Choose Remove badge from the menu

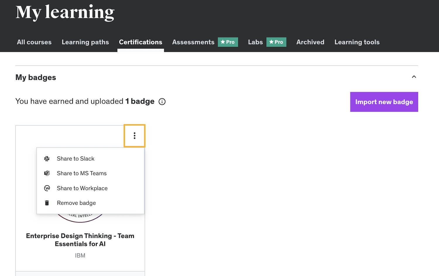[76, 203]
